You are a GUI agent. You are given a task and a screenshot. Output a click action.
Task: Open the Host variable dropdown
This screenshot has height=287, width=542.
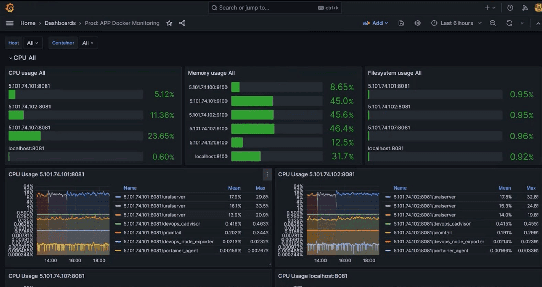33,43
